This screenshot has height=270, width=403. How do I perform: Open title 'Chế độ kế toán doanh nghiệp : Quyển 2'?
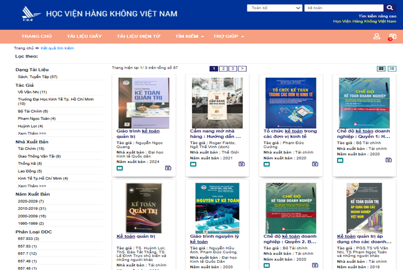coord(290,239)
